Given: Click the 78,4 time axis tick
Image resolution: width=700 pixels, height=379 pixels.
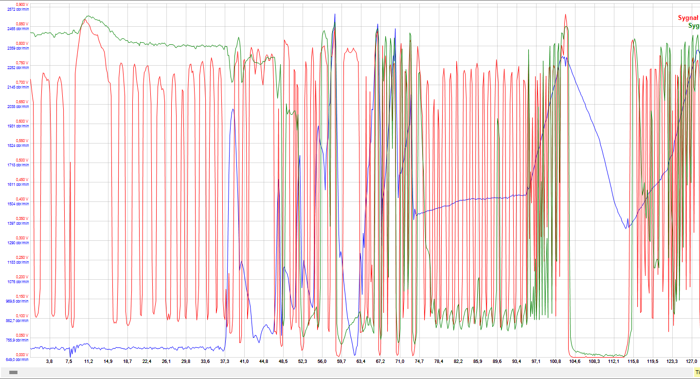Looking at the screenshot, I should tap(438, 361).
